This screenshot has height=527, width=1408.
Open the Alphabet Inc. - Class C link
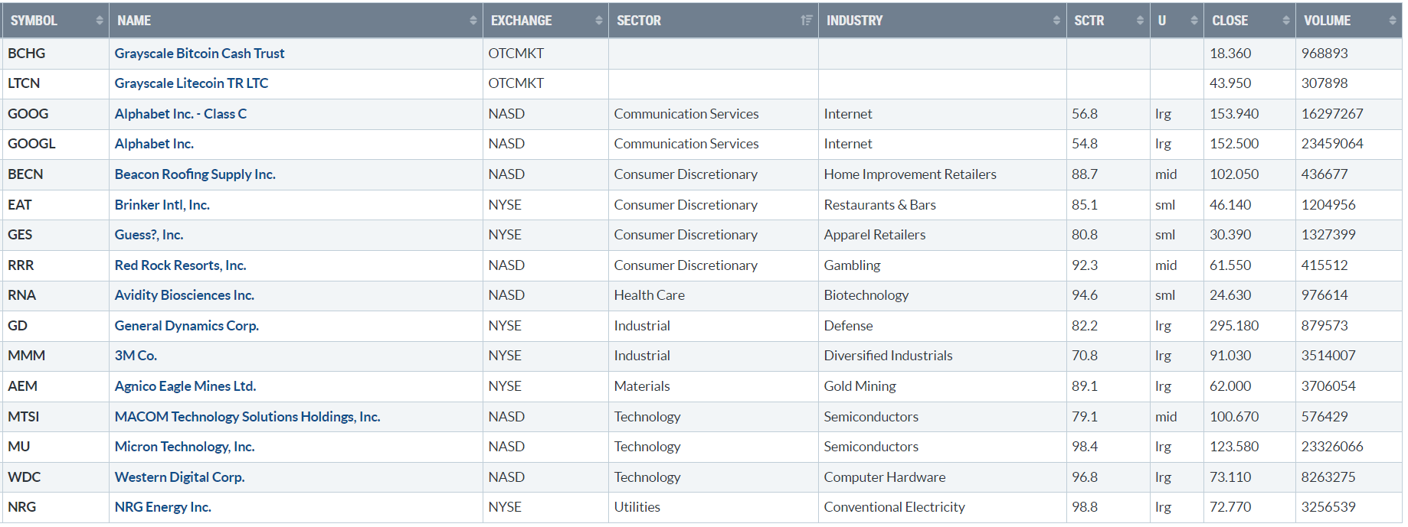click(181, 114)
